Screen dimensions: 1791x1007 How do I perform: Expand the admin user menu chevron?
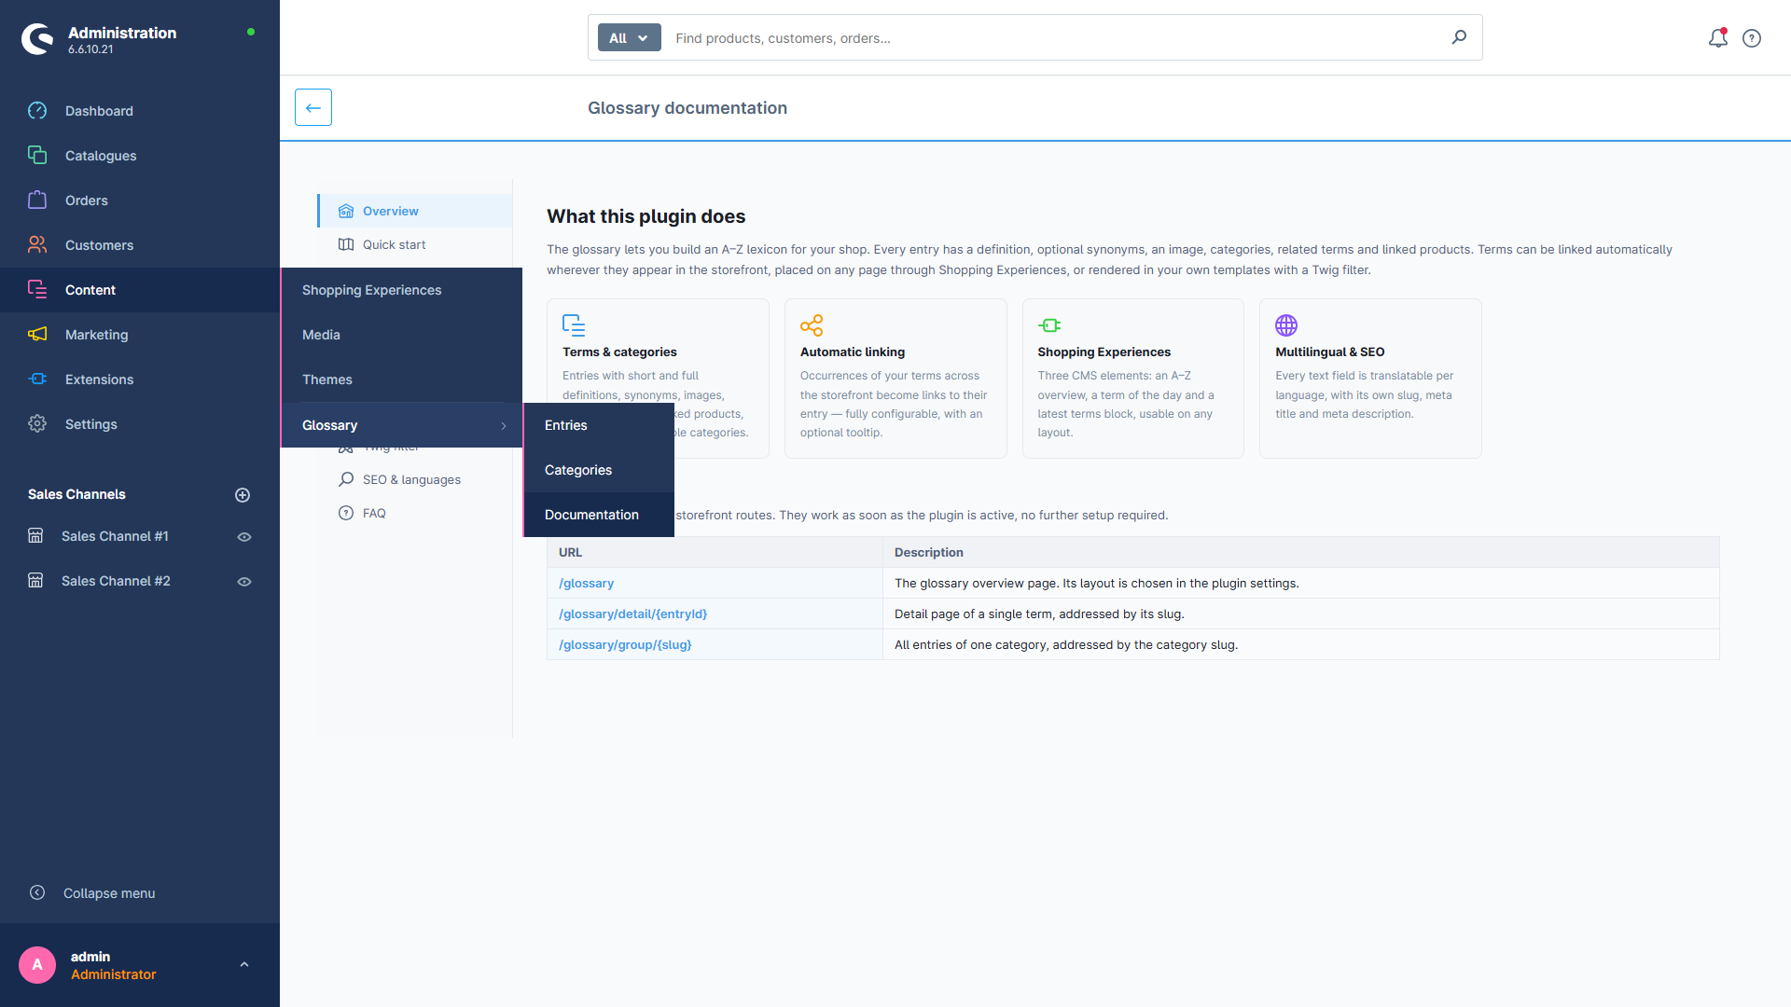[244, 965]
